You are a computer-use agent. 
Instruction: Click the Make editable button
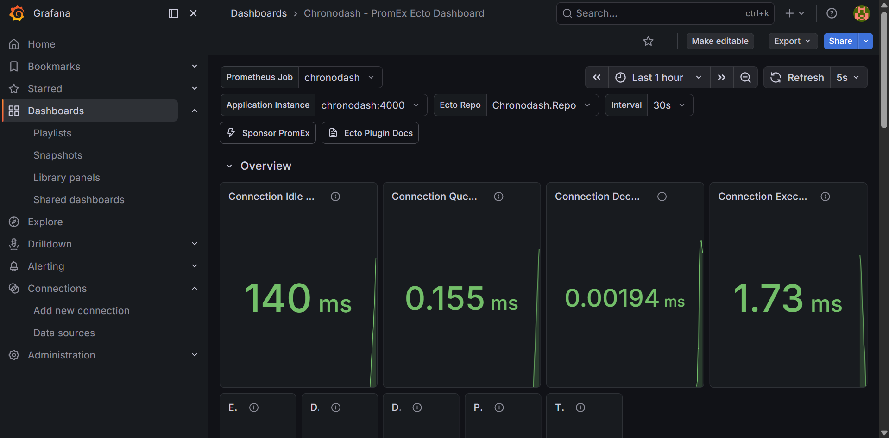(x=720, y=41)
